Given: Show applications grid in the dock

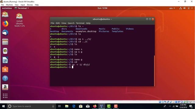Looking at the screenshot, I should (5, 96).
